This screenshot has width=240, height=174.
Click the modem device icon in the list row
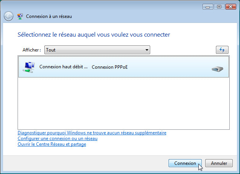click(x=217, y=69)
